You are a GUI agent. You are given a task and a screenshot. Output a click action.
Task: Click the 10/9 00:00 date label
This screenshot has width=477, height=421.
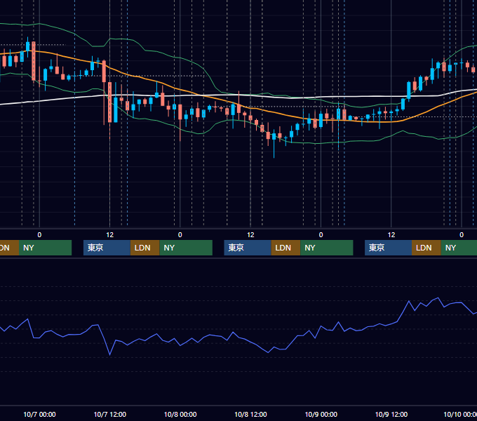coord(321,414)
